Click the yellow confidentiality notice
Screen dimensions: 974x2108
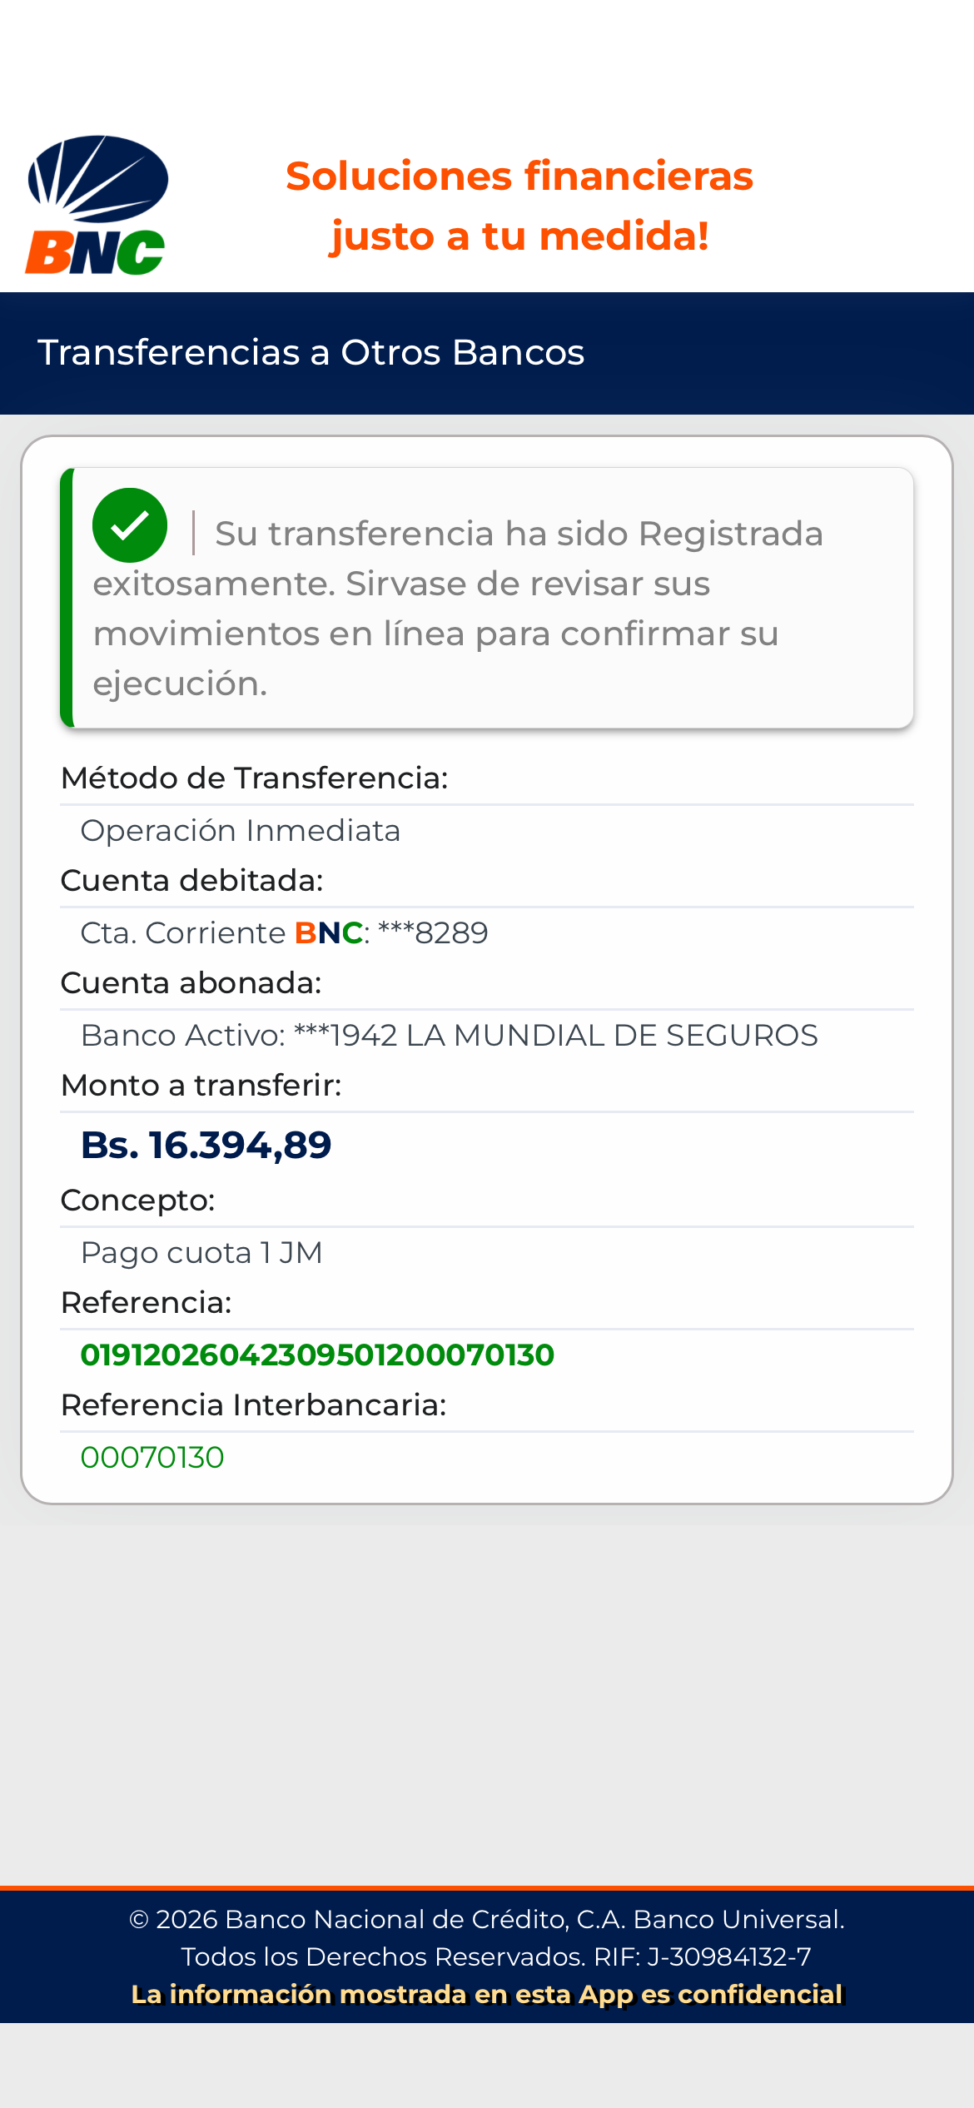tap(487, 1994)
